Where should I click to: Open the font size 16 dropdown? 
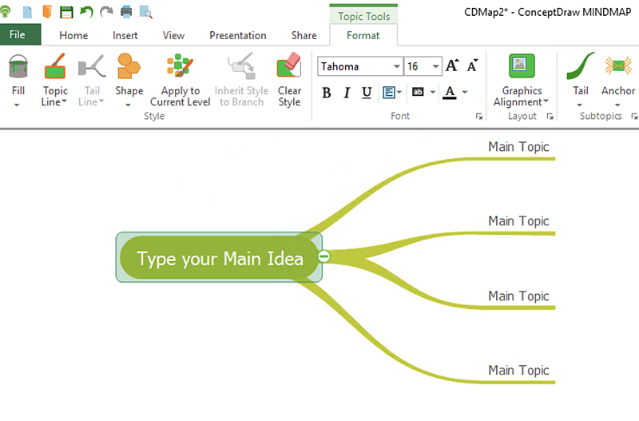(x=435, y=66)
